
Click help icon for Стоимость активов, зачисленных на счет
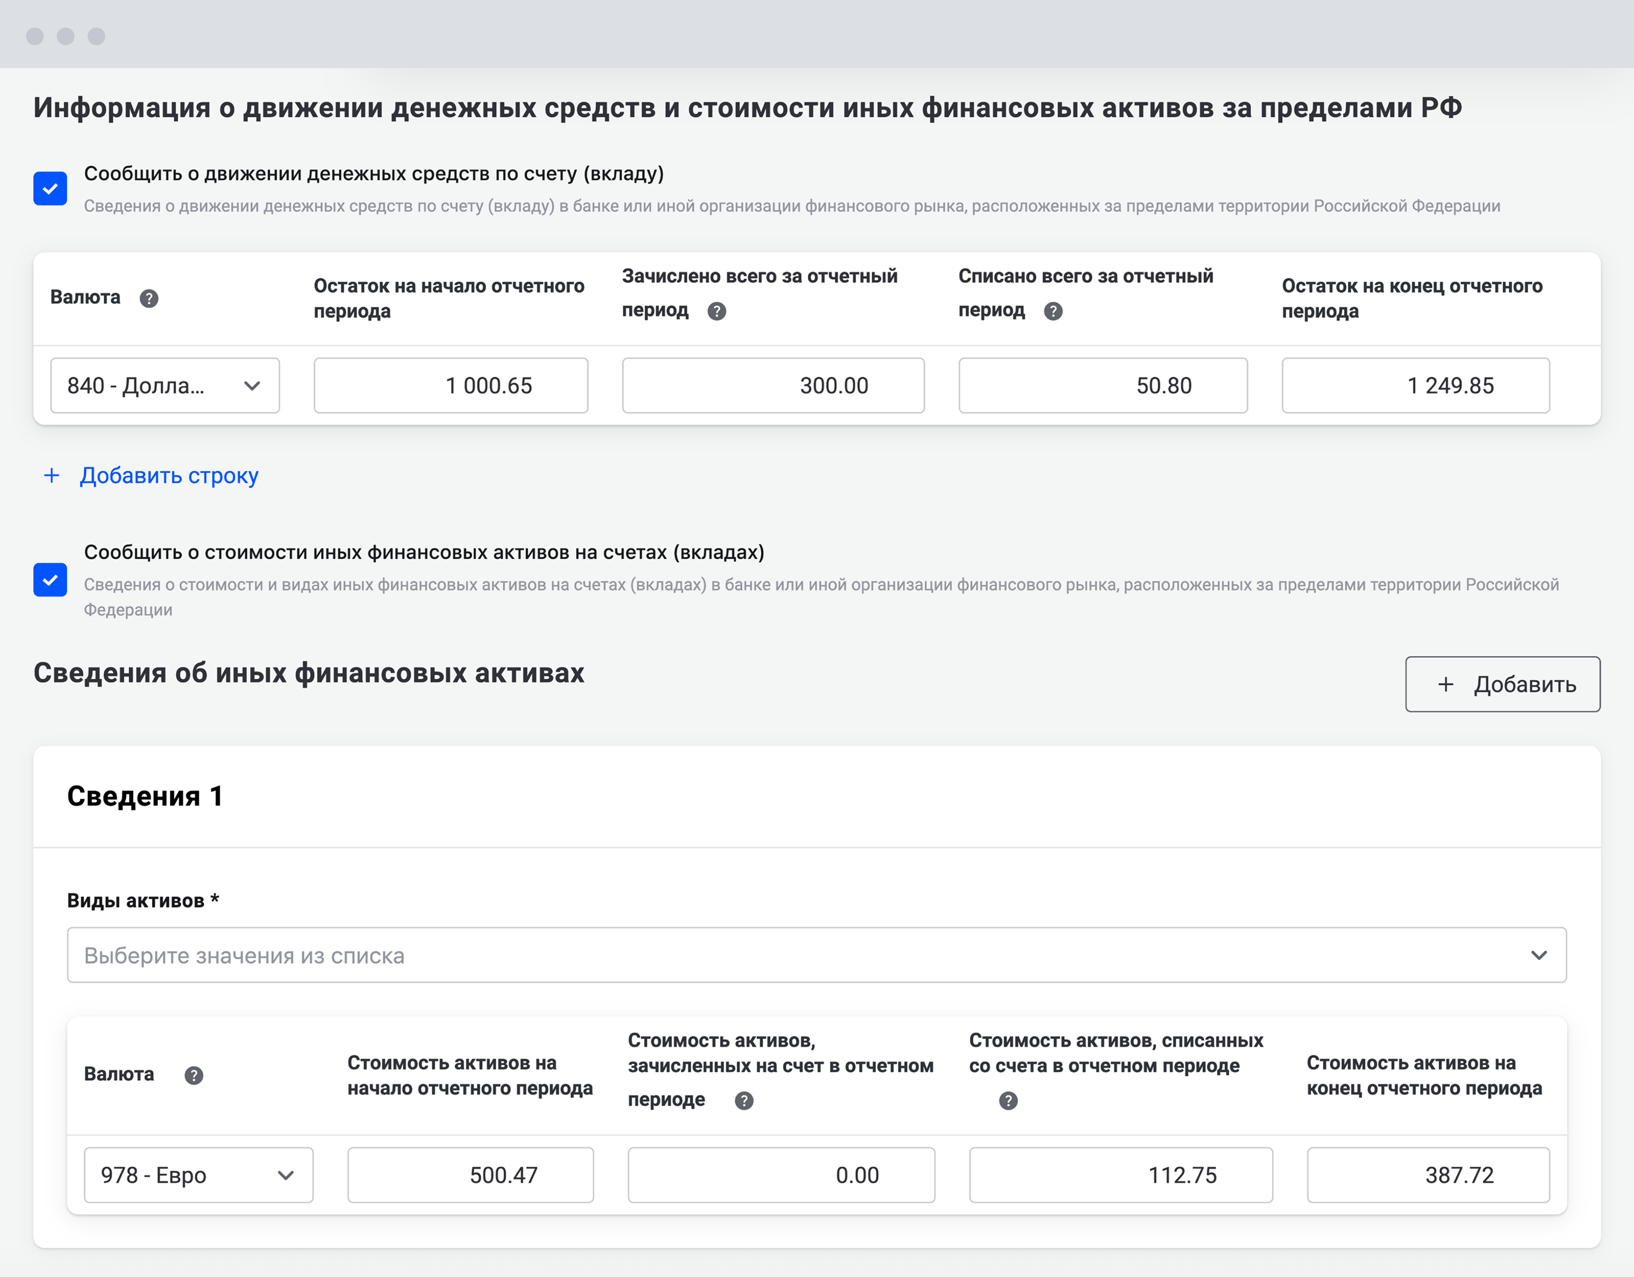coord(744,1100)
